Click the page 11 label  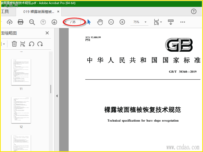(x=21, y=89)
